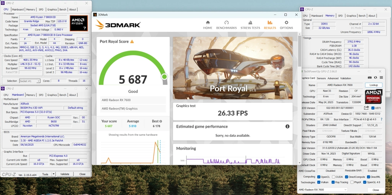Toggle the OpenCL checkbox
The width and height of the screenshot is (392, 195).
pos(319,177)
